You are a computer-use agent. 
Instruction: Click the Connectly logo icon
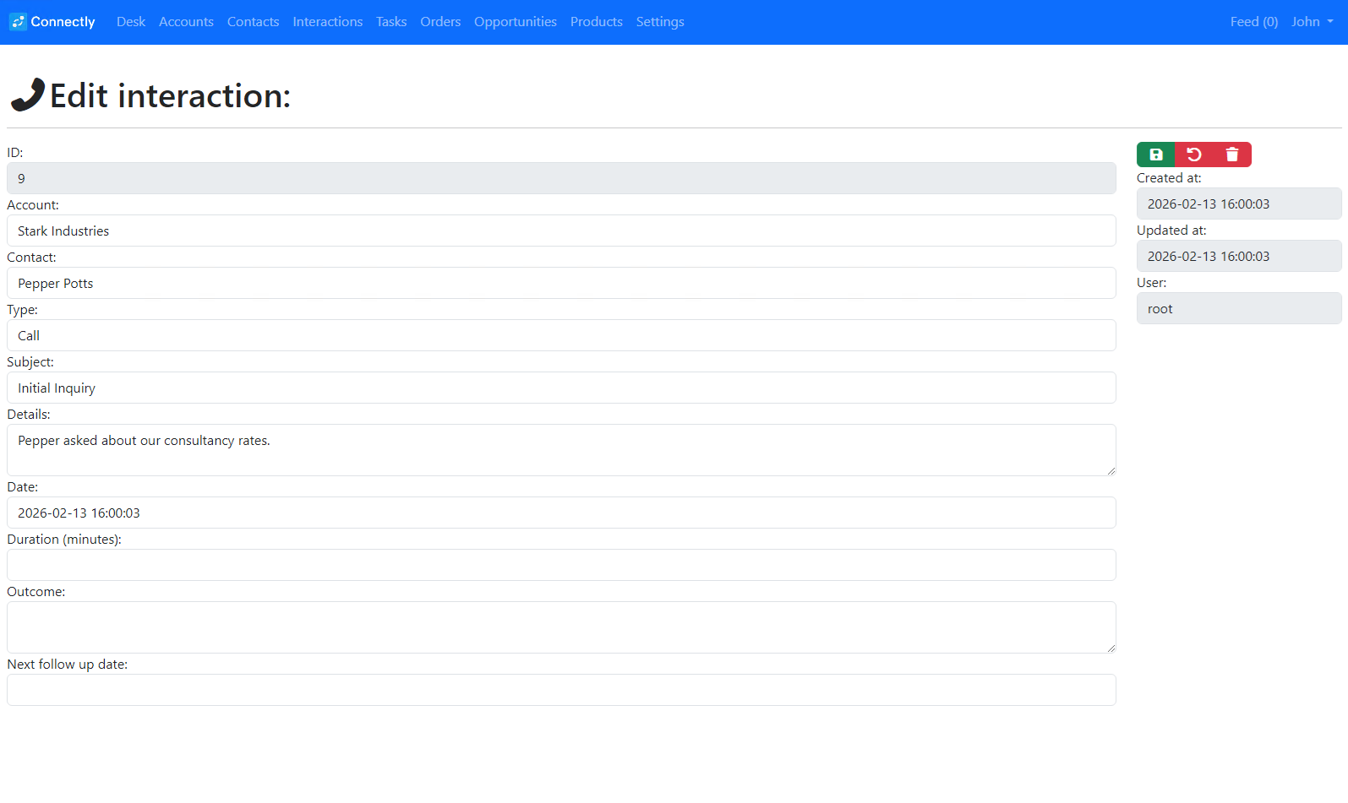pyautogui.click(x=18, y=22)
